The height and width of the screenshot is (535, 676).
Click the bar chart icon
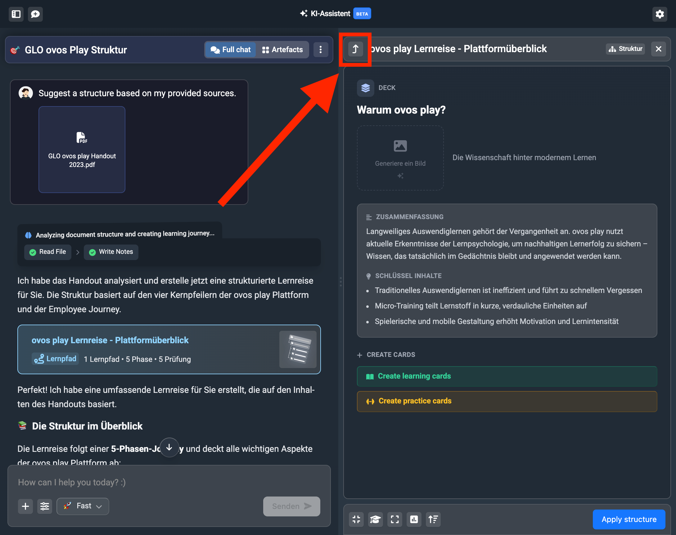pyautogui.click(x=414, y=519)
